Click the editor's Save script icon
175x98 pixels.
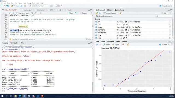(14, 13)
